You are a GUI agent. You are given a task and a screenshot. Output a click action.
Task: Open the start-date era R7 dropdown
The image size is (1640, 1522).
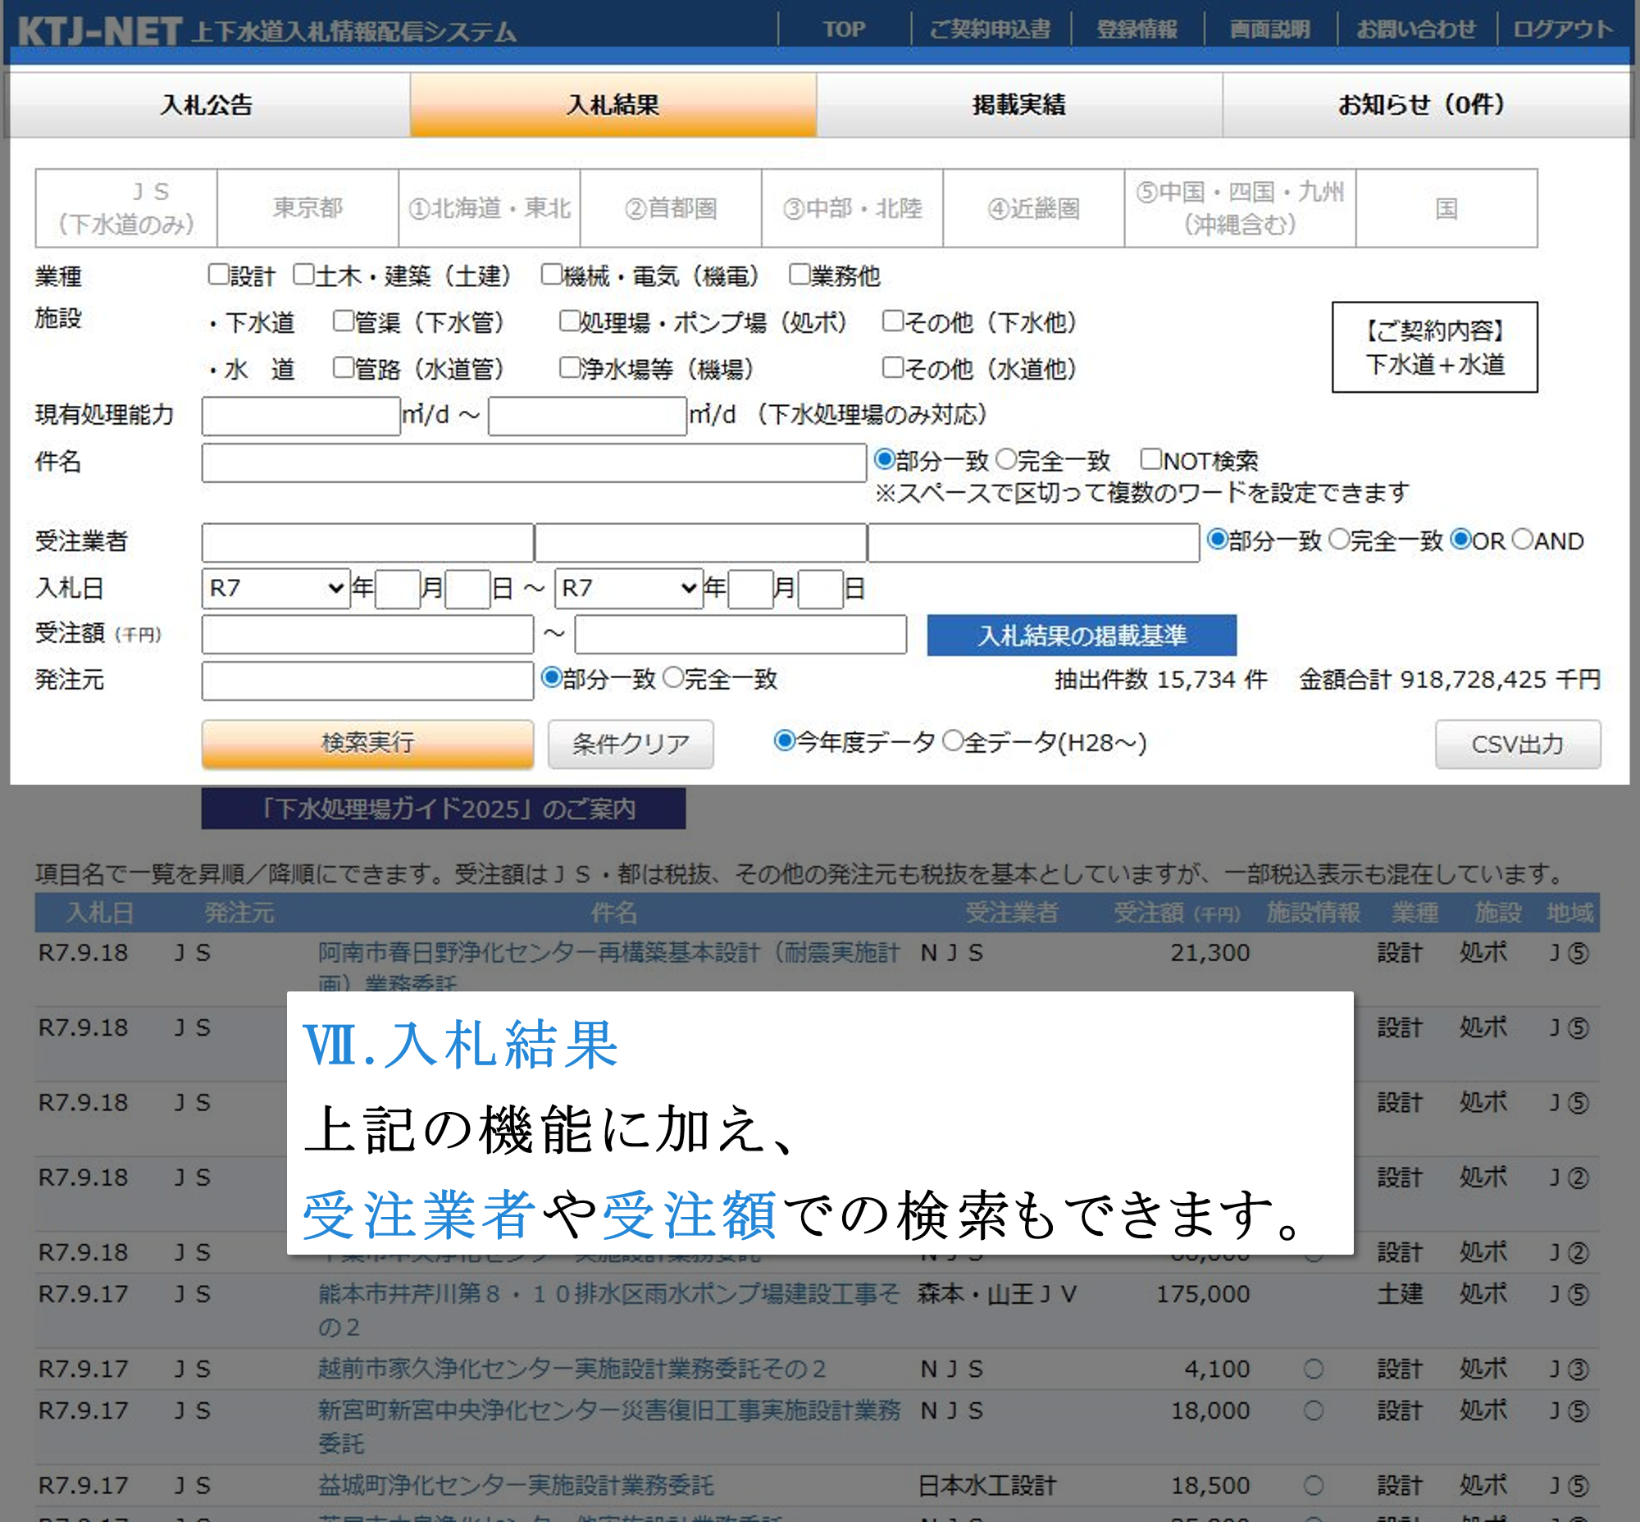pos(276,588)
